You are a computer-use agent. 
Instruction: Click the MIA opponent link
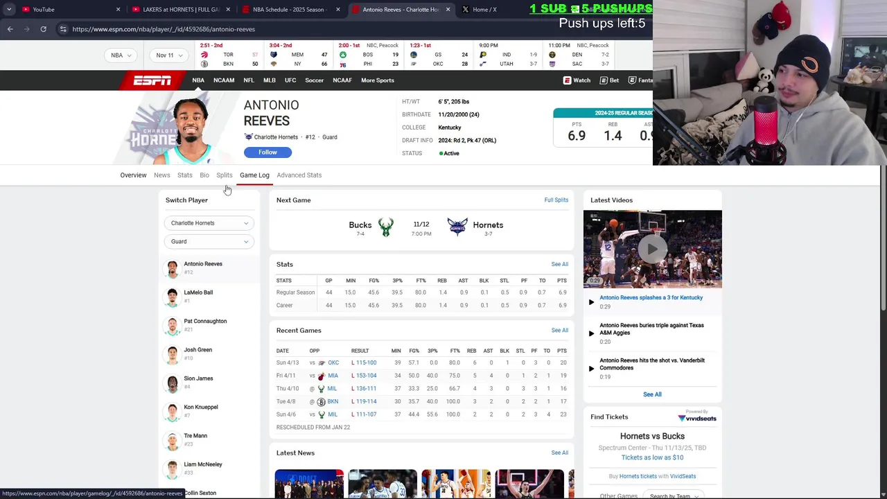point(333,376)
